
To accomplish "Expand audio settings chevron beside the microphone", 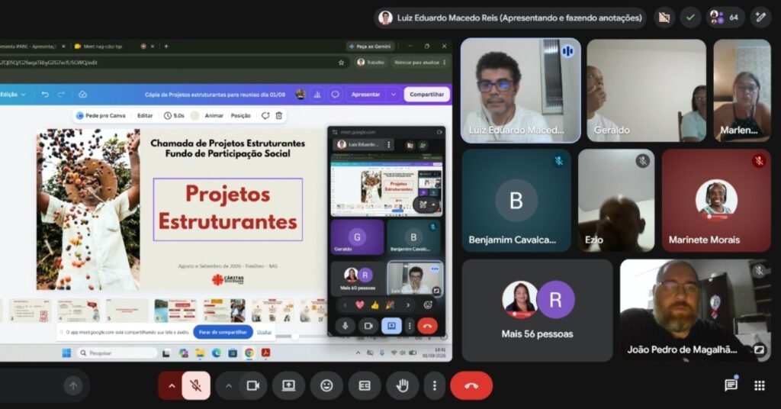I will [172, 385].
